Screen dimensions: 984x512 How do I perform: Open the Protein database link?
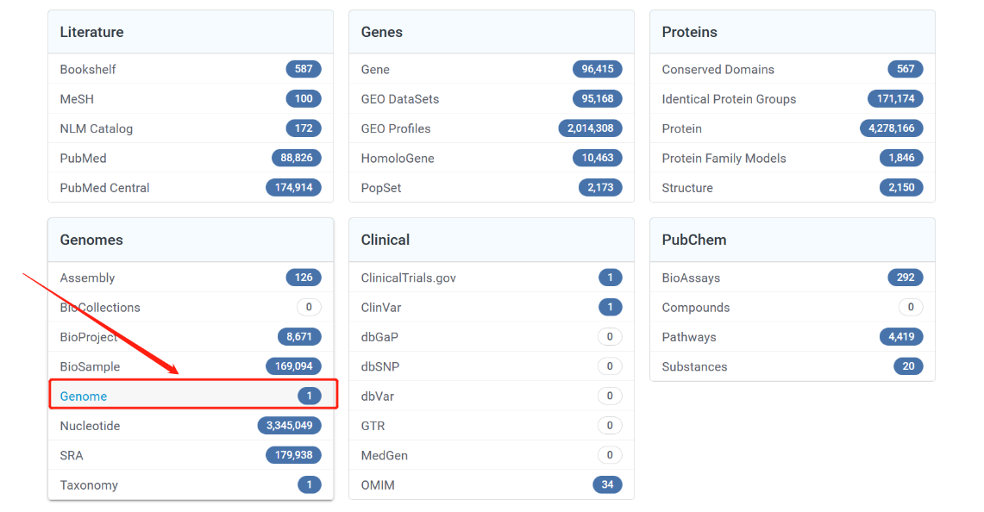(682, 128)
